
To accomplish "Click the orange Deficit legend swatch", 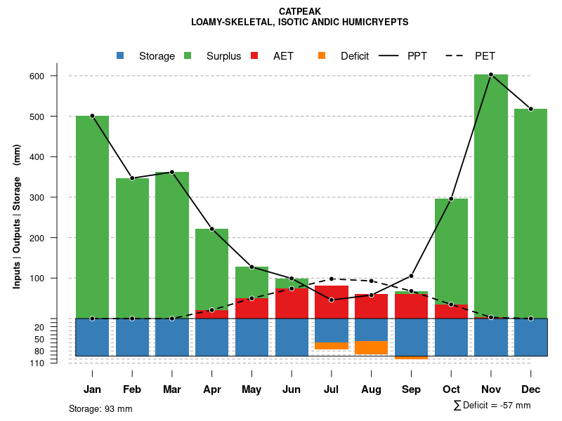I will coord(322,55).
